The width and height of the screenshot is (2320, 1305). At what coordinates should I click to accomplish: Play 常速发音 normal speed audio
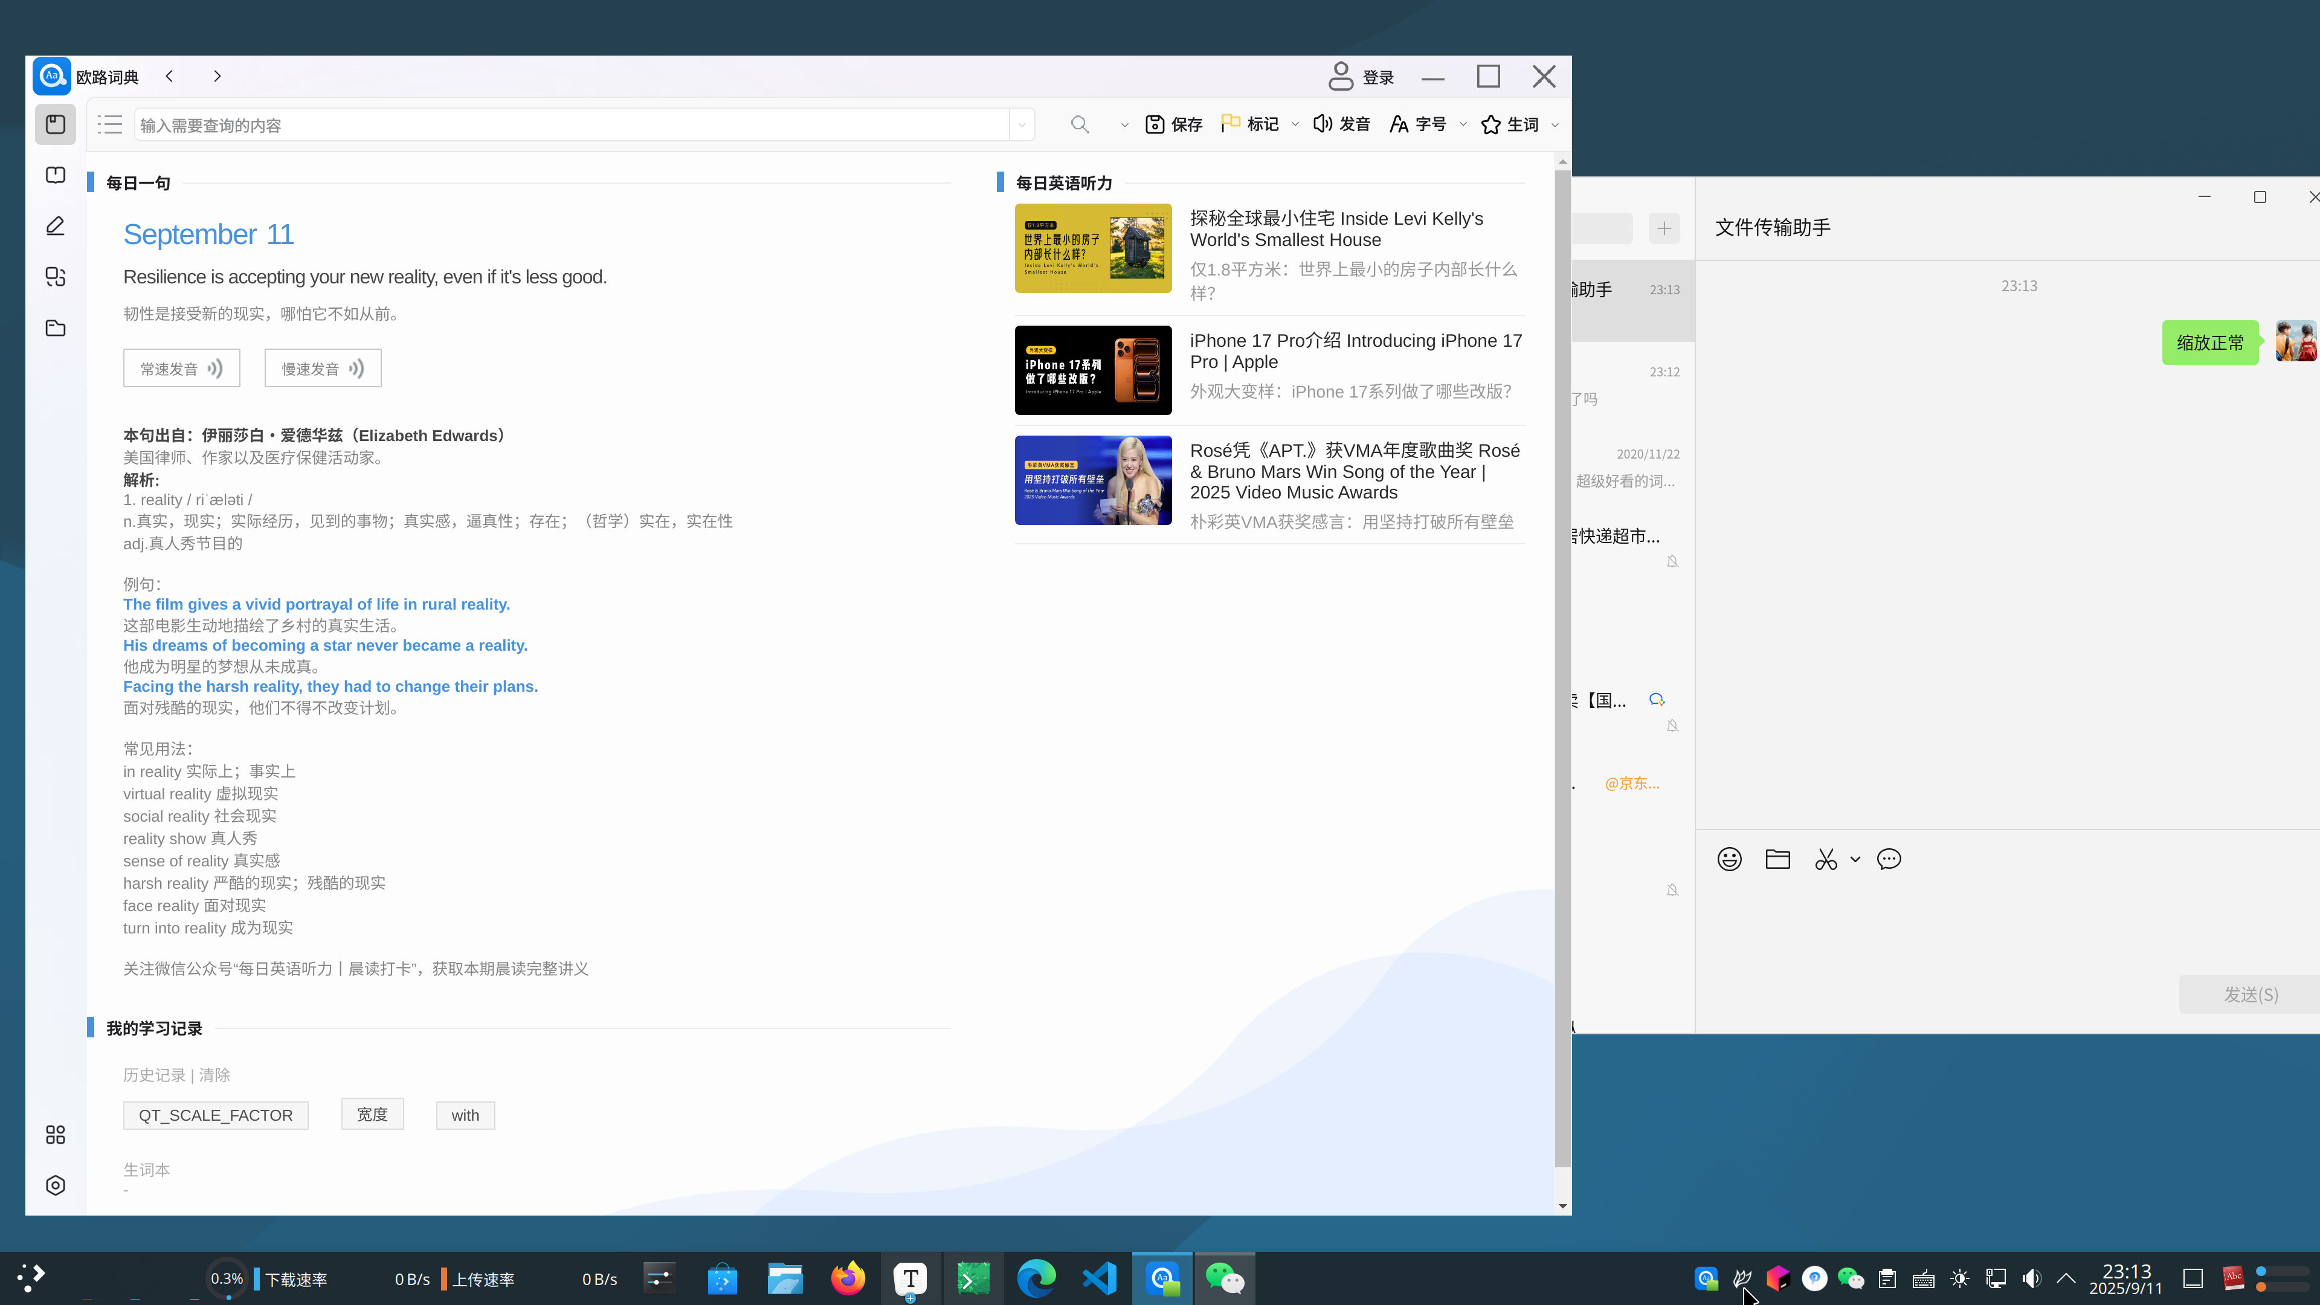[182, 369]
